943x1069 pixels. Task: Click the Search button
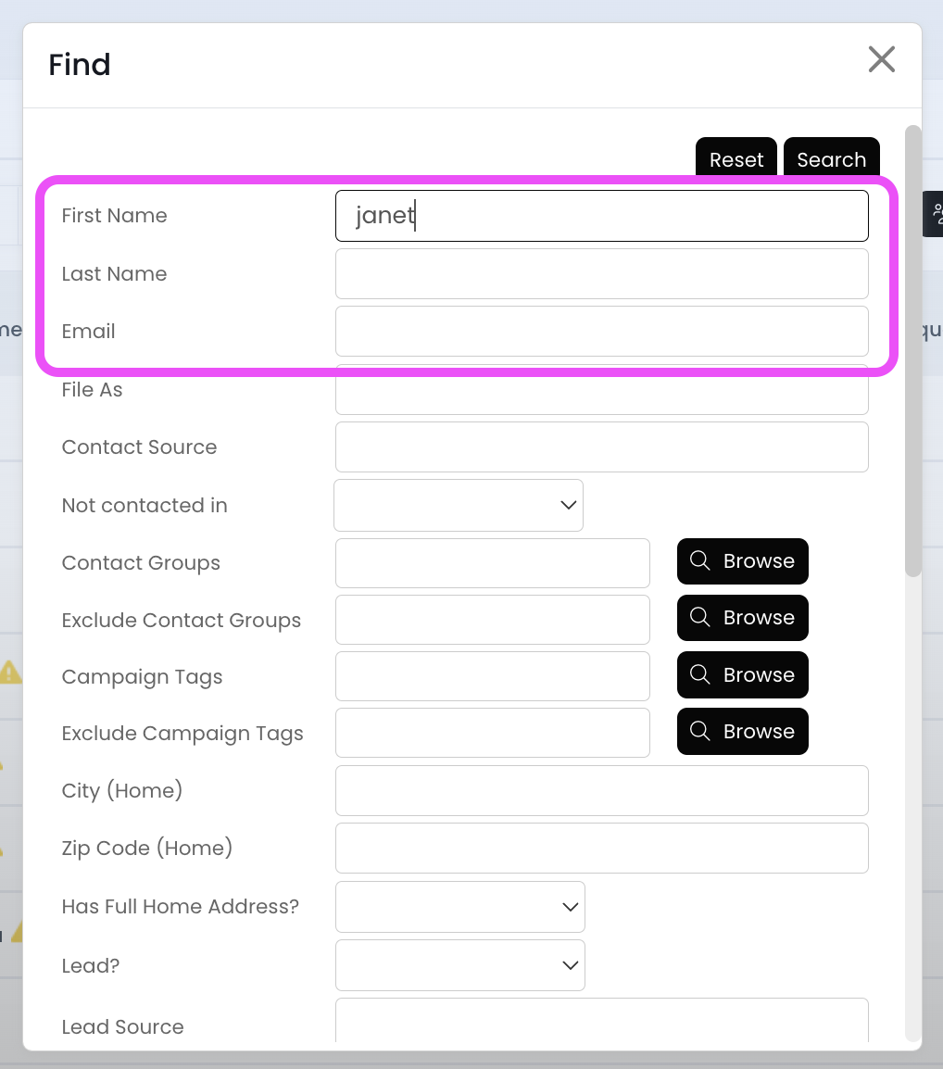(831, 159)
